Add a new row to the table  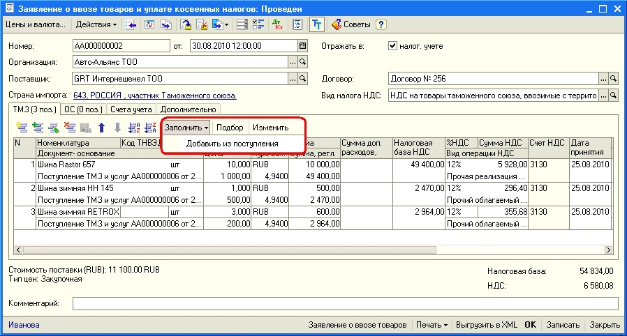(x=22, y=128)
